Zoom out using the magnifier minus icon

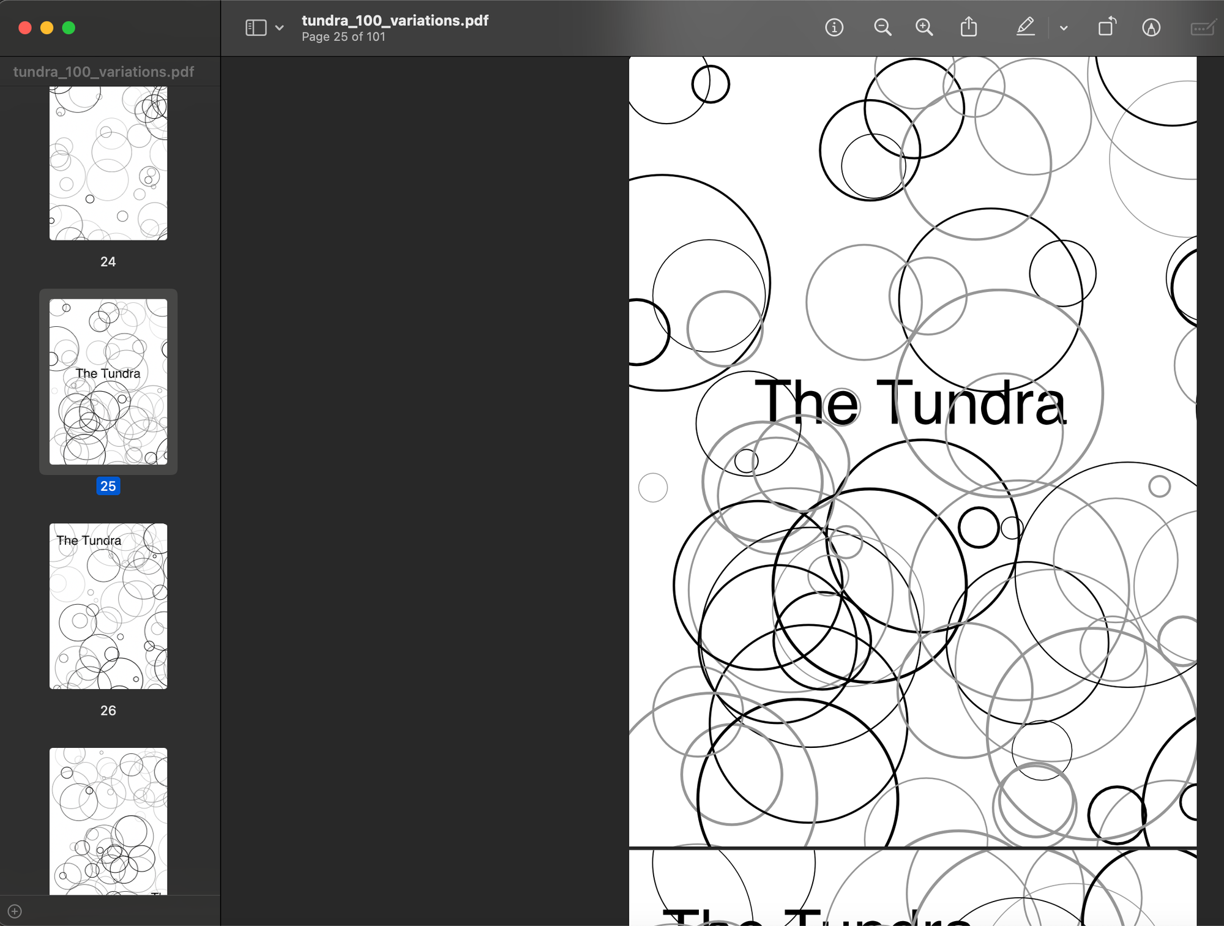(882, 28)
